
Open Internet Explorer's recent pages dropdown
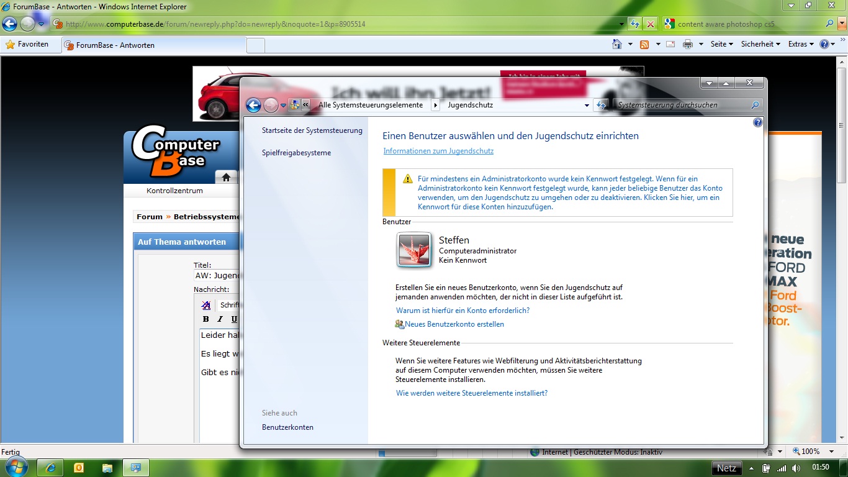(x=41, y=24)
